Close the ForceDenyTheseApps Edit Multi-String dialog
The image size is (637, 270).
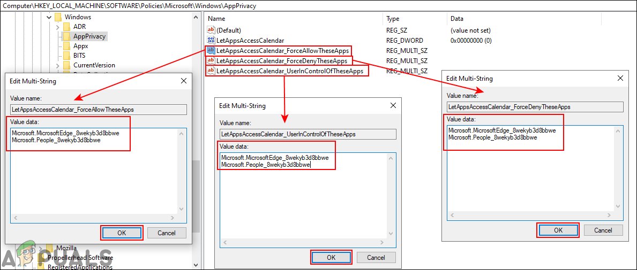[x=620, y=78]
